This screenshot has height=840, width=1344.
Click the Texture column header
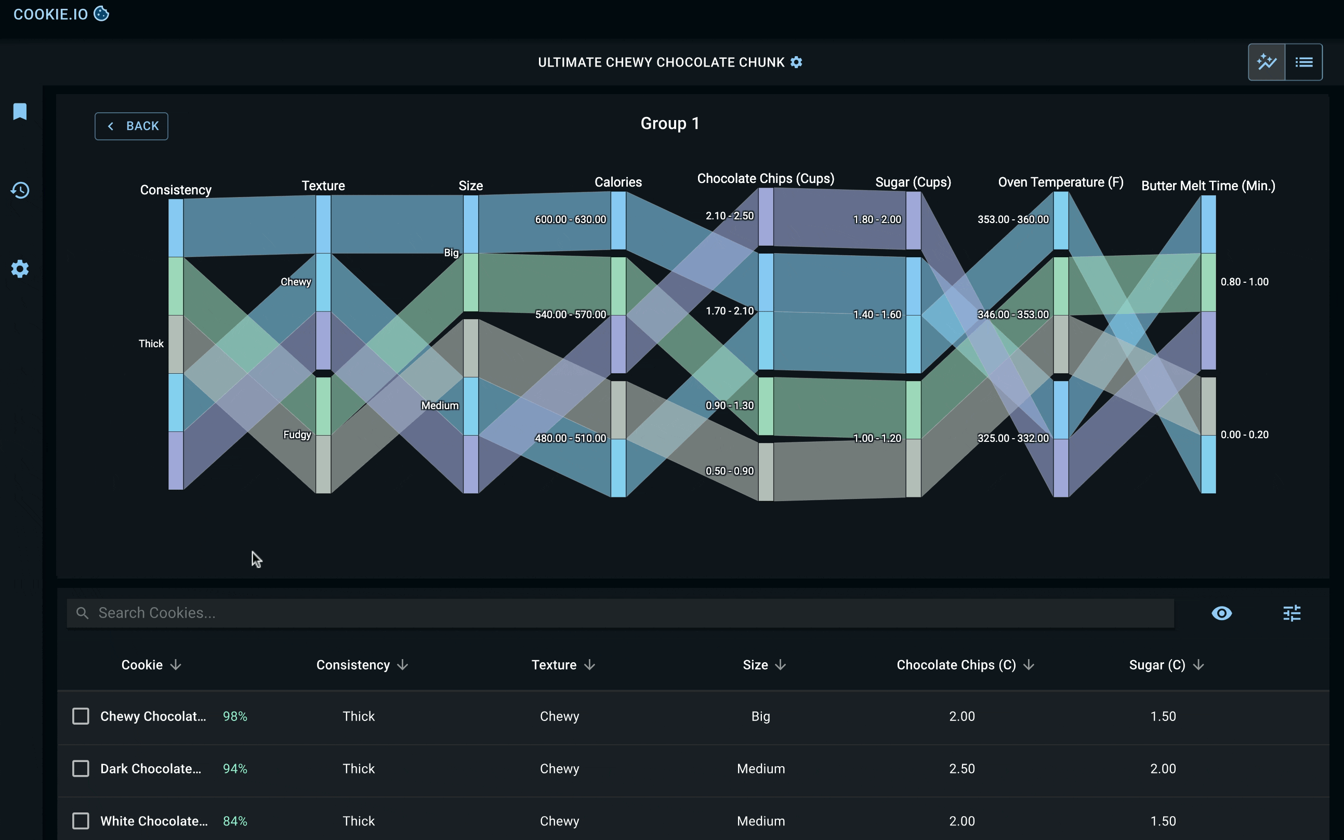tap(554, 665)
